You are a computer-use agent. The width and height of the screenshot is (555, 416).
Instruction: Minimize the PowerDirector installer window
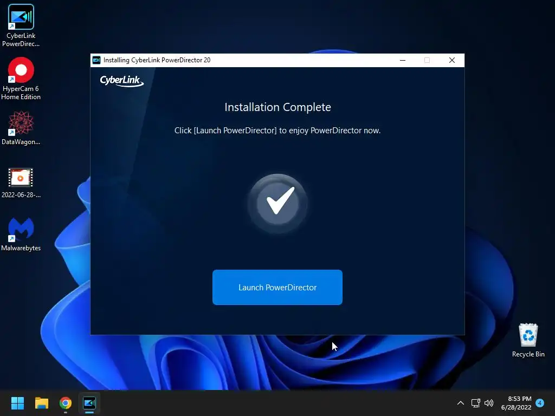click(x=403, y=60)
